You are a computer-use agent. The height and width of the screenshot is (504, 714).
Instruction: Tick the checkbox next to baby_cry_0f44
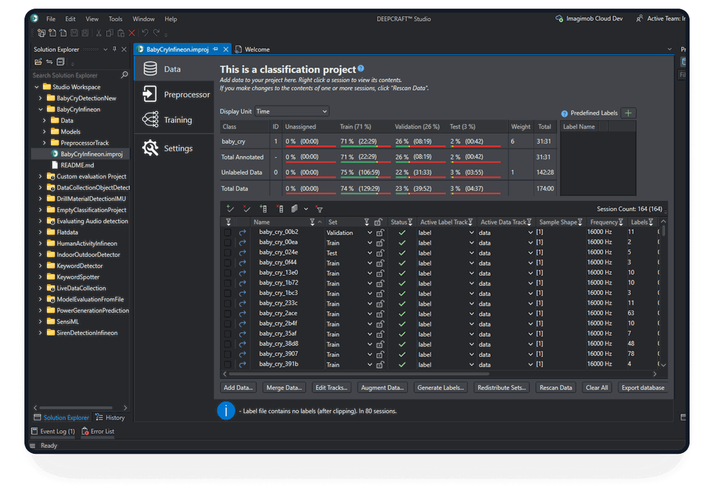(x=228, y=263)
